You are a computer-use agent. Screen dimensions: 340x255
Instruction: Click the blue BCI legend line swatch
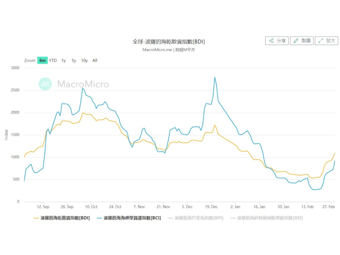99,218
